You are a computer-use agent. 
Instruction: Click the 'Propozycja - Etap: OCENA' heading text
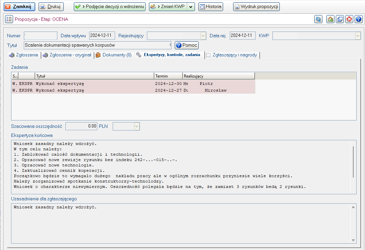click(42, 19)
